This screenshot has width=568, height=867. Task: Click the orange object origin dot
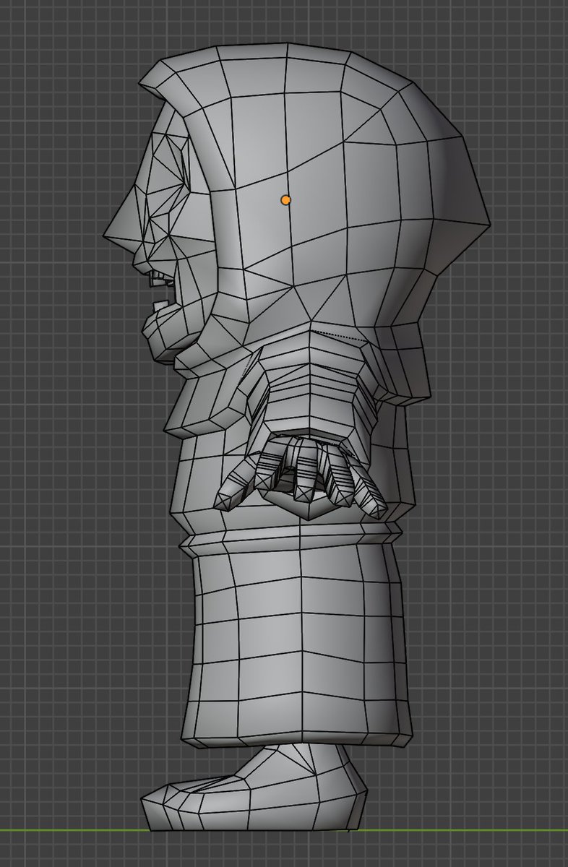click(x=285, y=199)
